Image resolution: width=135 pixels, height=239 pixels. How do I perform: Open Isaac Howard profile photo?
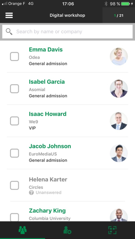[x=119, y=121]
